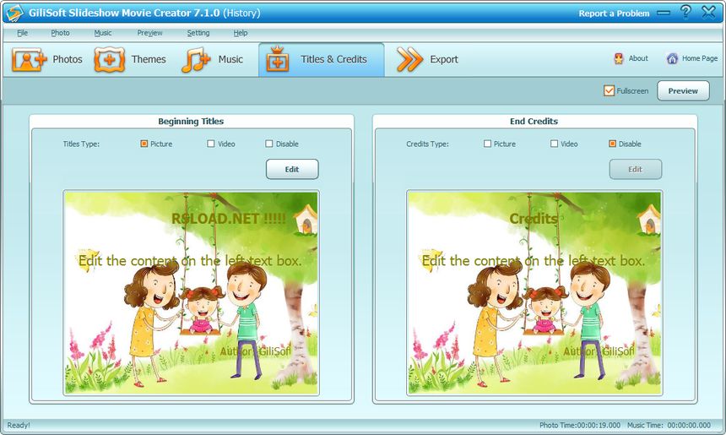
Task: Click the help question mark icon
Action: pos(685,12)
